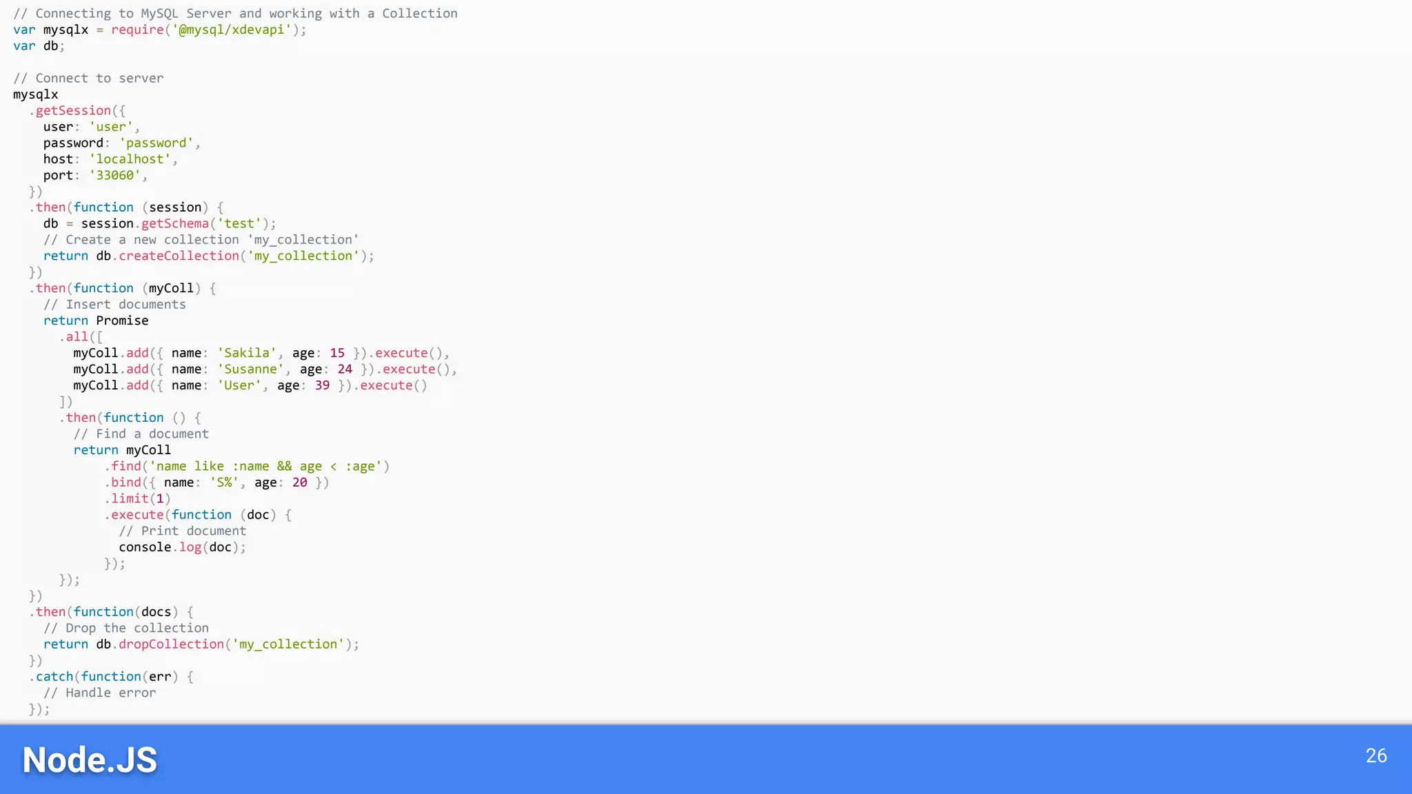Click the myColl.add line for 'User'
Screen dimensions: 1412x794
point(250,386)
